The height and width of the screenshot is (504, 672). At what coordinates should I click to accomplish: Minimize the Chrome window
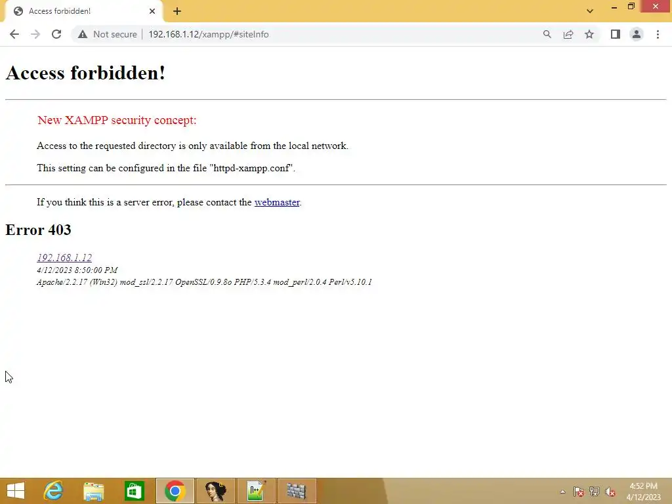614,7
